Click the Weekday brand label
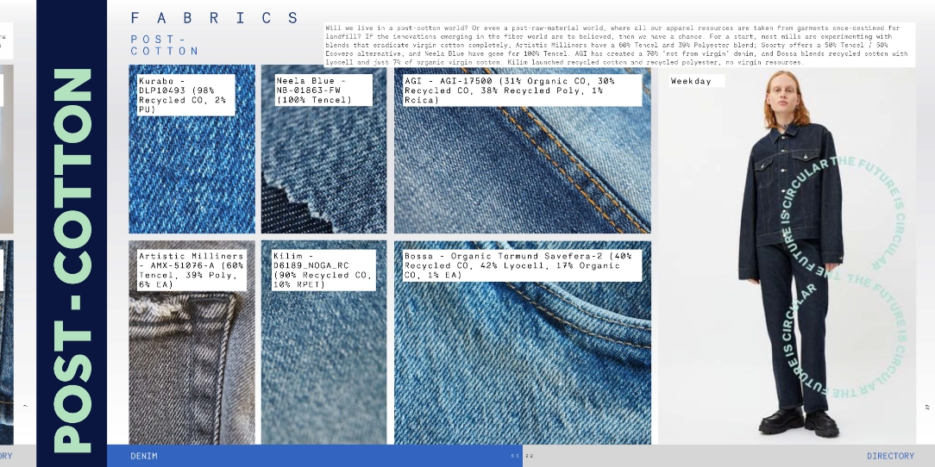 tap(696, 81)
